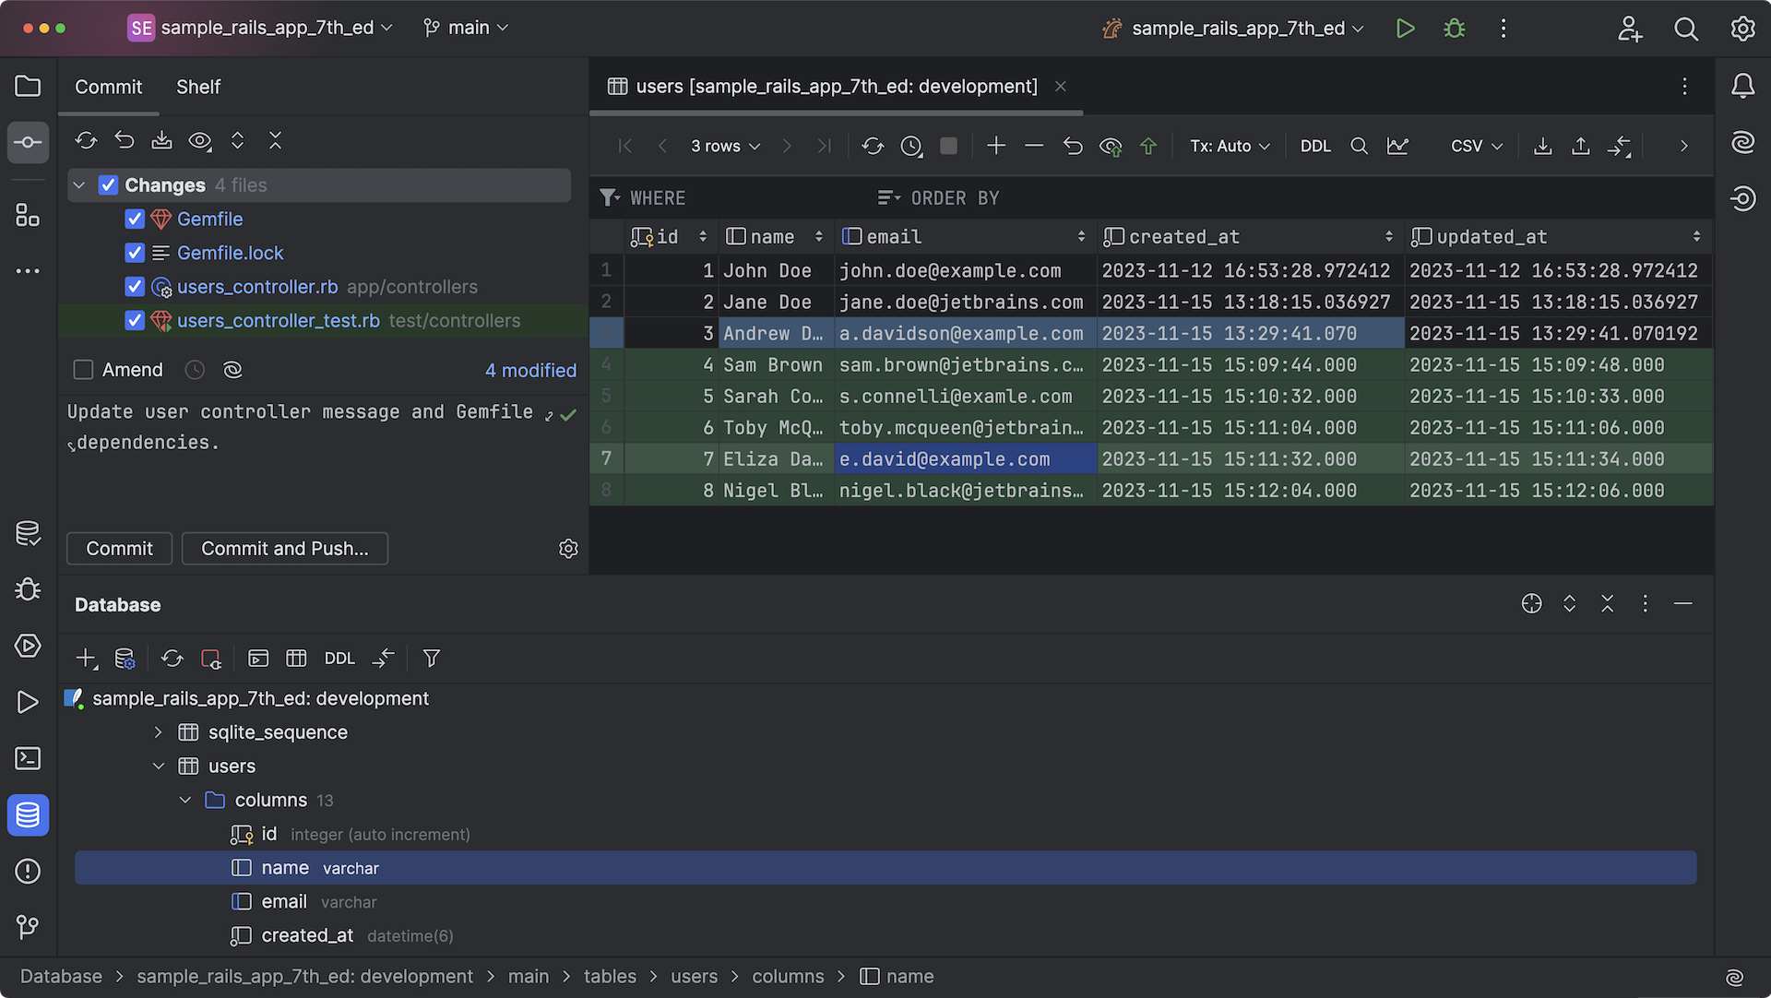1771x998 pixels.
Task: Open the Terminal tool window icon
Action: click(28, 758)
